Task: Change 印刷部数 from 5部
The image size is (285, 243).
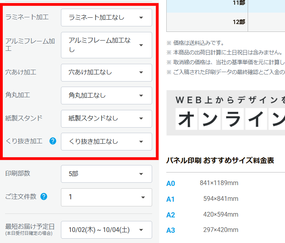Action: click(x=106, y=174)
